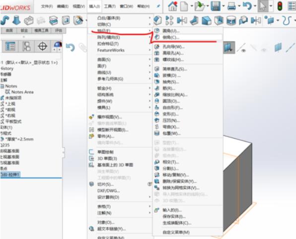Screen dimensions: 296x239
Task: Open the dropdown arrow next to New document
Action: 192,6
